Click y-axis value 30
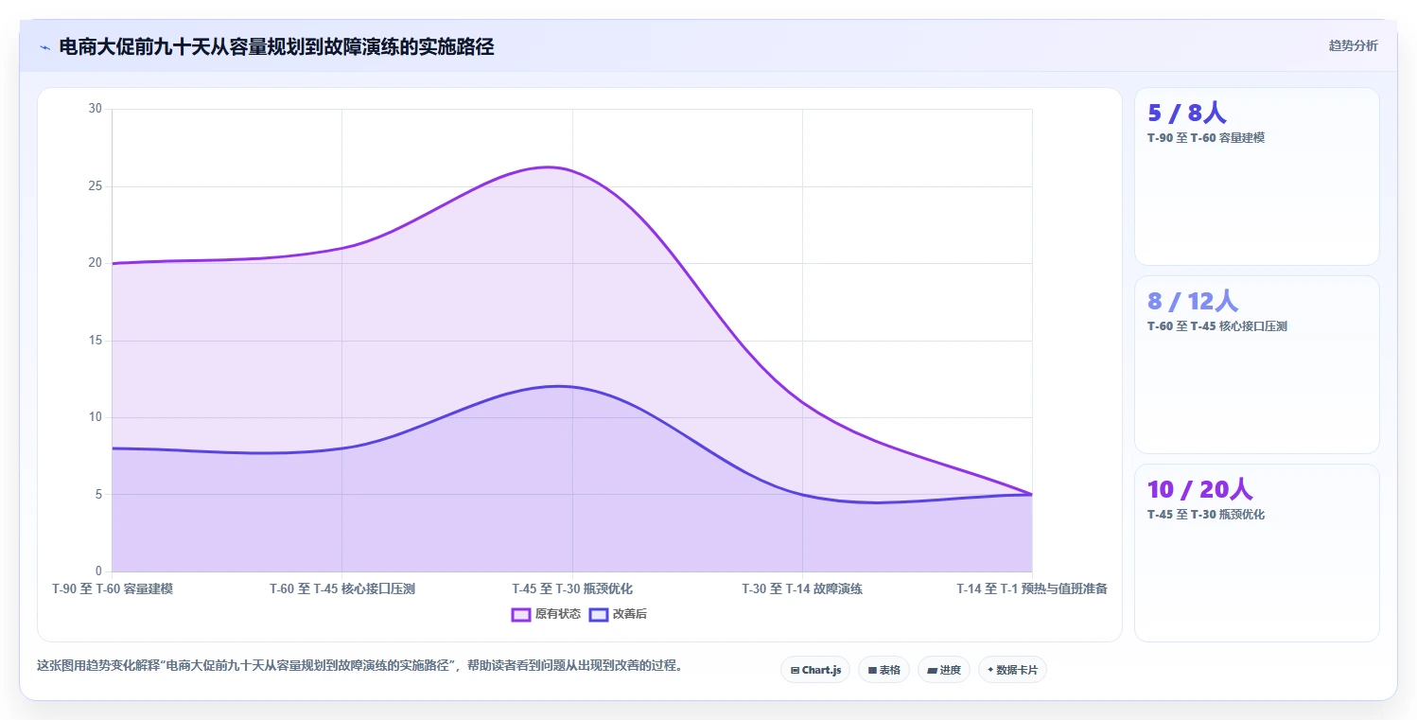Viewport: 1417px width, 720px height. (x=95, y=109)
